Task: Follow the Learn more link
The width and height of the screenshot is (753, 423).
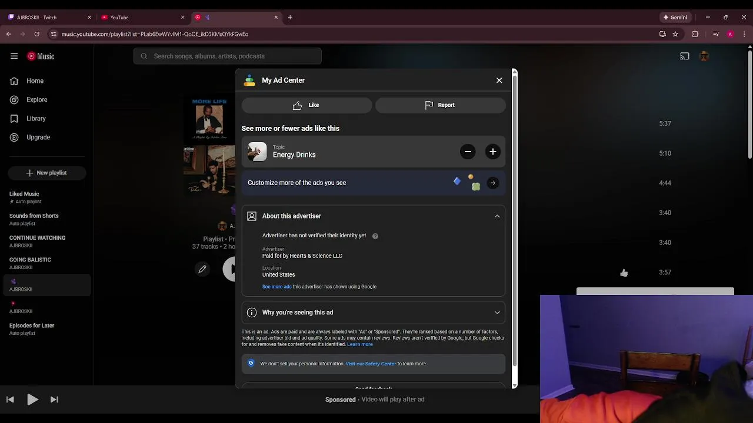Action: coord(360,344)
